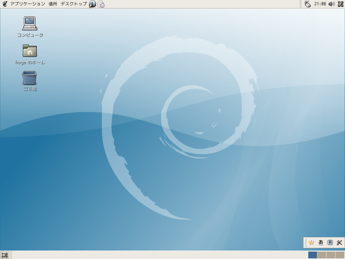The height and width of the screenshot is (259, 345).
Task: Click the window selector icon at top-right
Action: (x=340, y=4)
